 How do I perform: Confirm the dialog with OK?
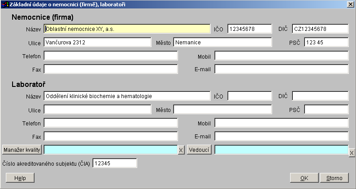tap(304, 178)
